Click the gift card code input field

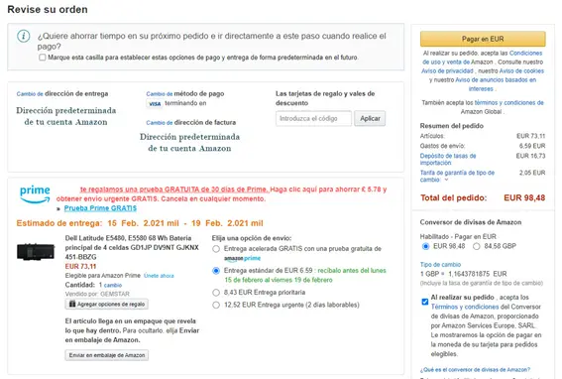click(313, 118)
